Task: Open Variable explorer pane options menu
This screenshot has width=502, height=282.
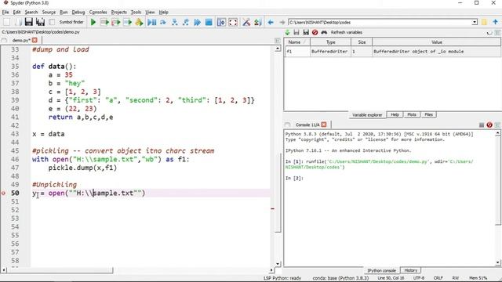Action: tap(497, 33)
